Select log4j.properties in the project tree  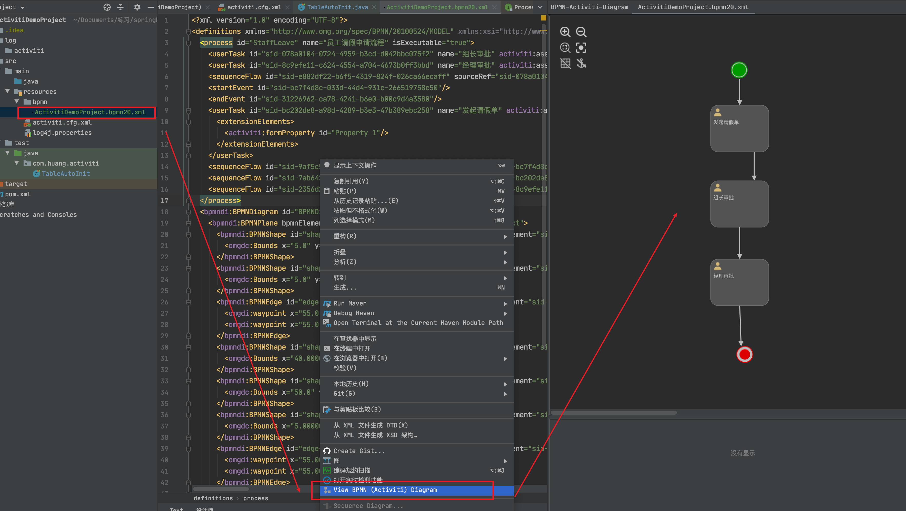coord(62,132)
